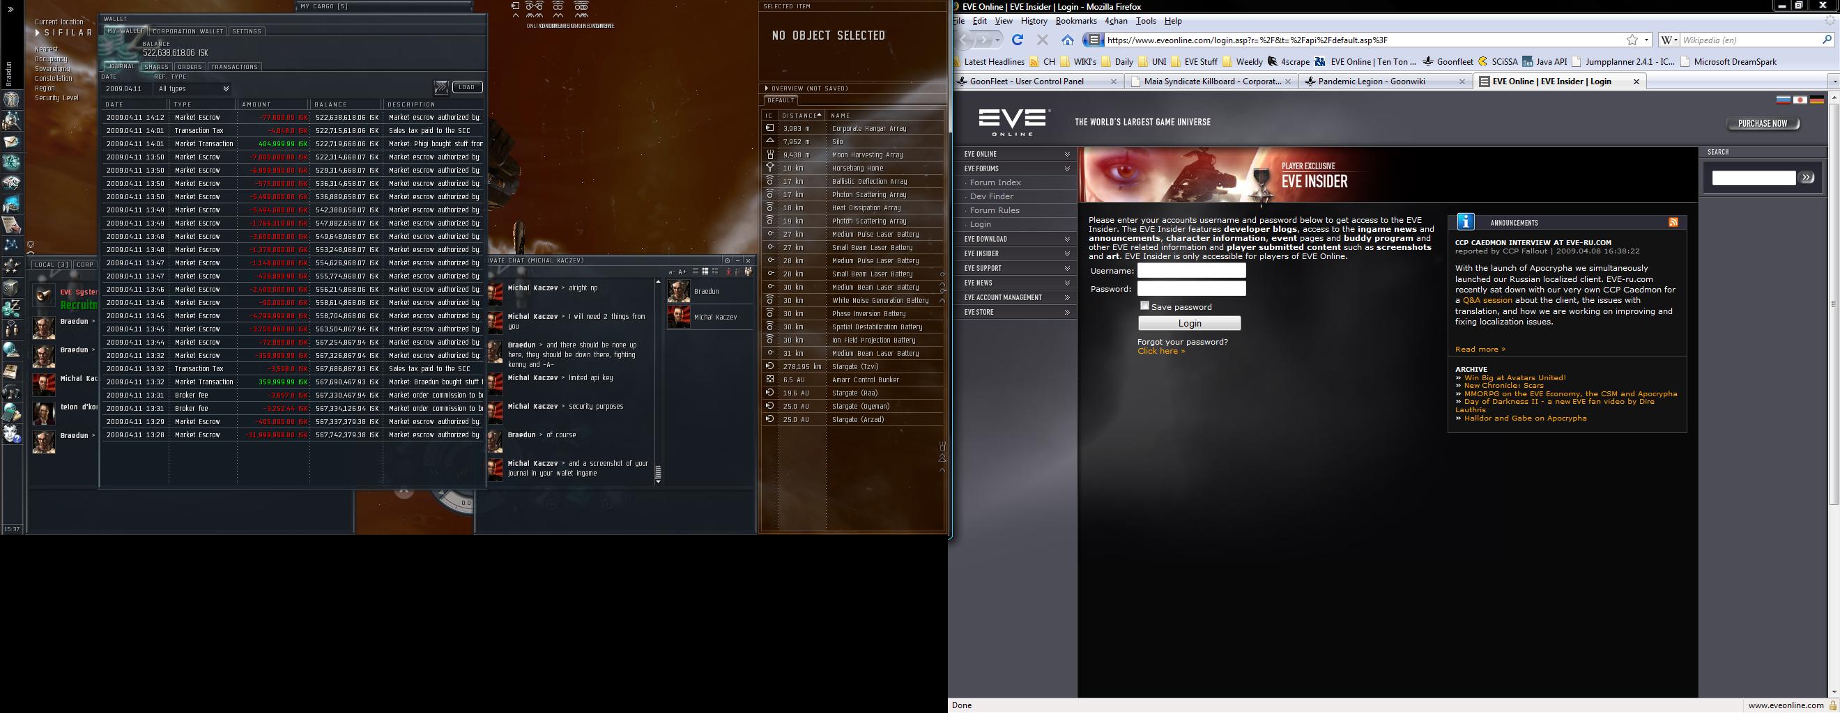
Task: Click the wallet journal date field
Action: (125, 89)
